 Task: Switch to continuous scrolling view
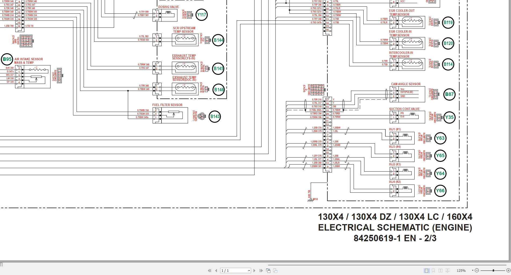click(433, 270)
